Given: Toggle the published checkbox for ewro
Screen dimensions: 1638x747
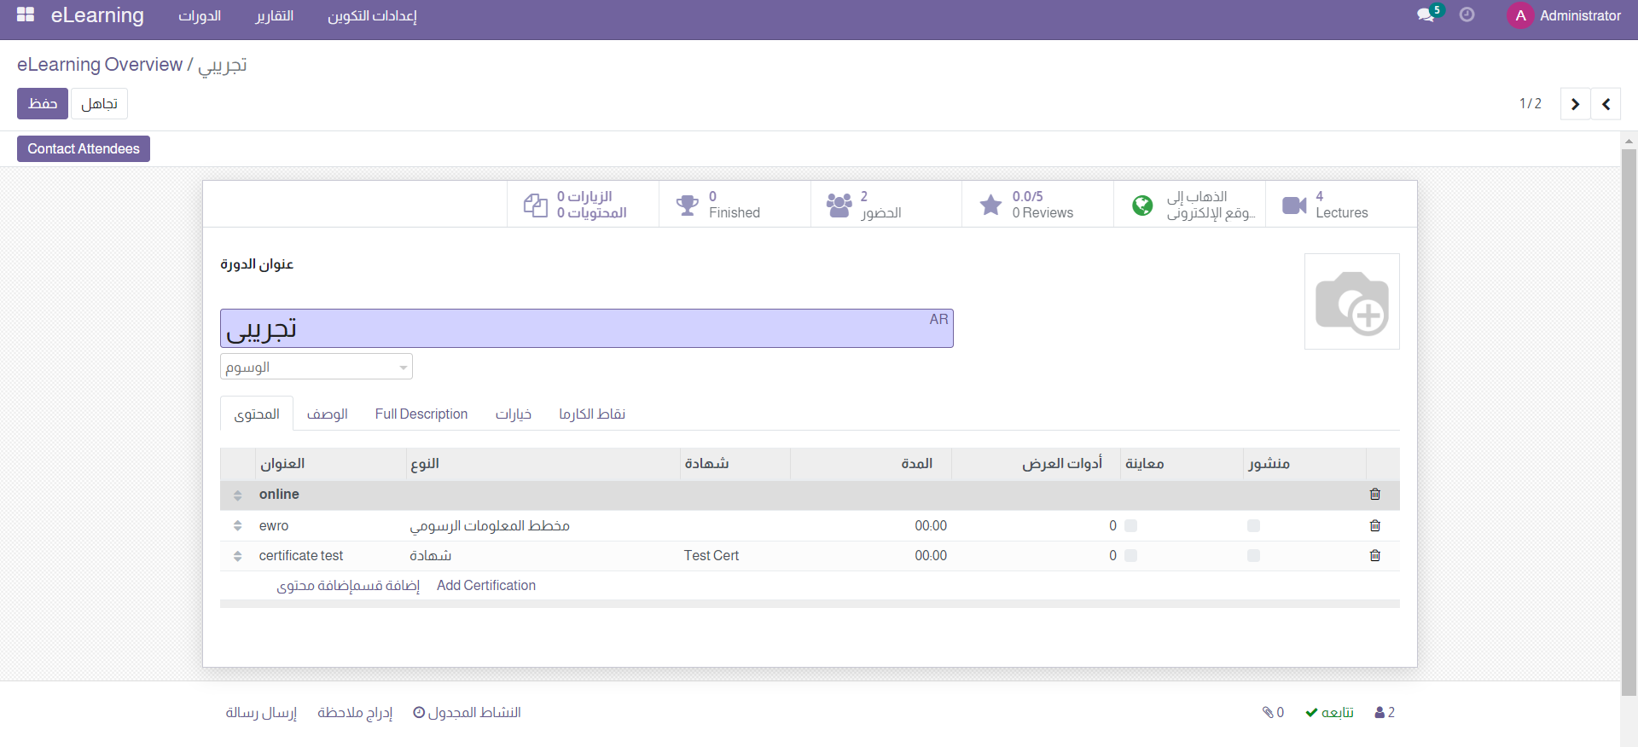Looking at the screenshot, I should [x=1253, y=526].
